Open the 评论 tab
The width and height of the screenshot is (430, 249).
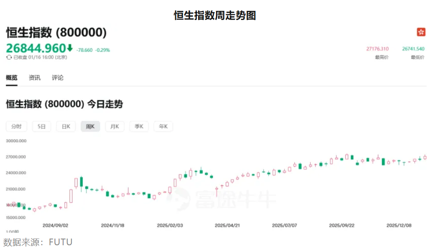coord(58,78)
